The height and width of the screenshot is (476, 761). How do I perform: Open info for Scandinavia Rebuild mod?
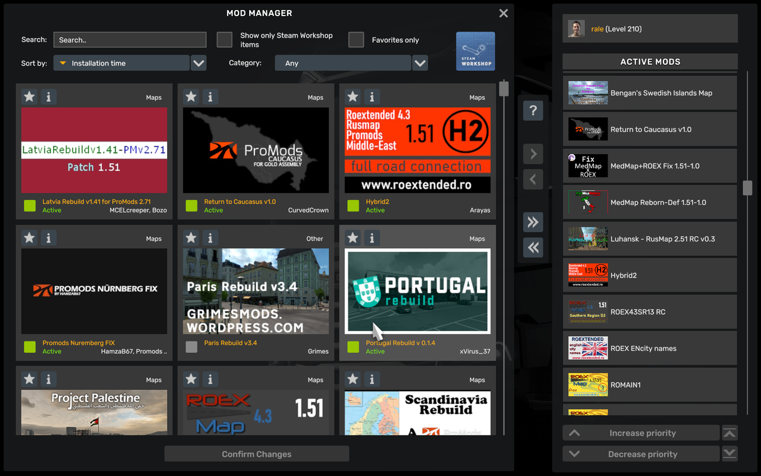coord(372,379)
